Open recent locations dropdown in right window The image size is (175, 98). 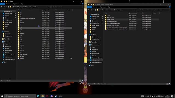pyautogui.click(x=94, y=10)
